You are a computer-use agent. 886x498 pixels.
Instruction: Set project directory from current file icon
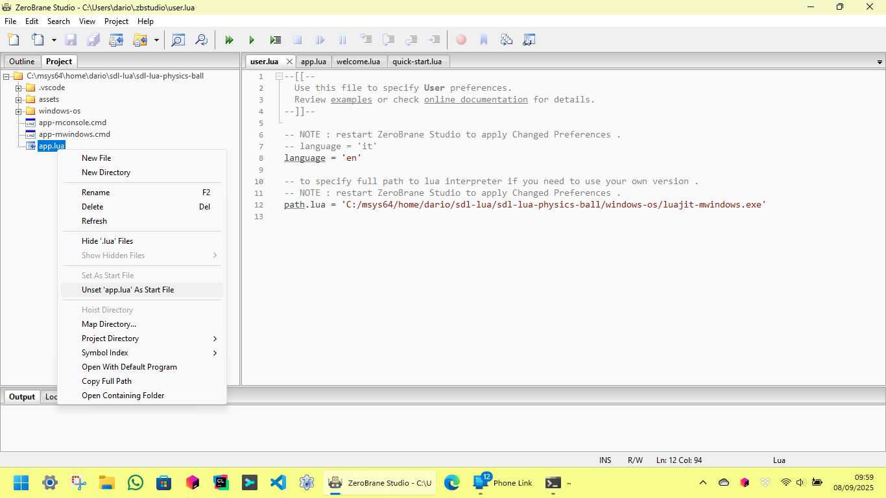(x=116, y=40)
